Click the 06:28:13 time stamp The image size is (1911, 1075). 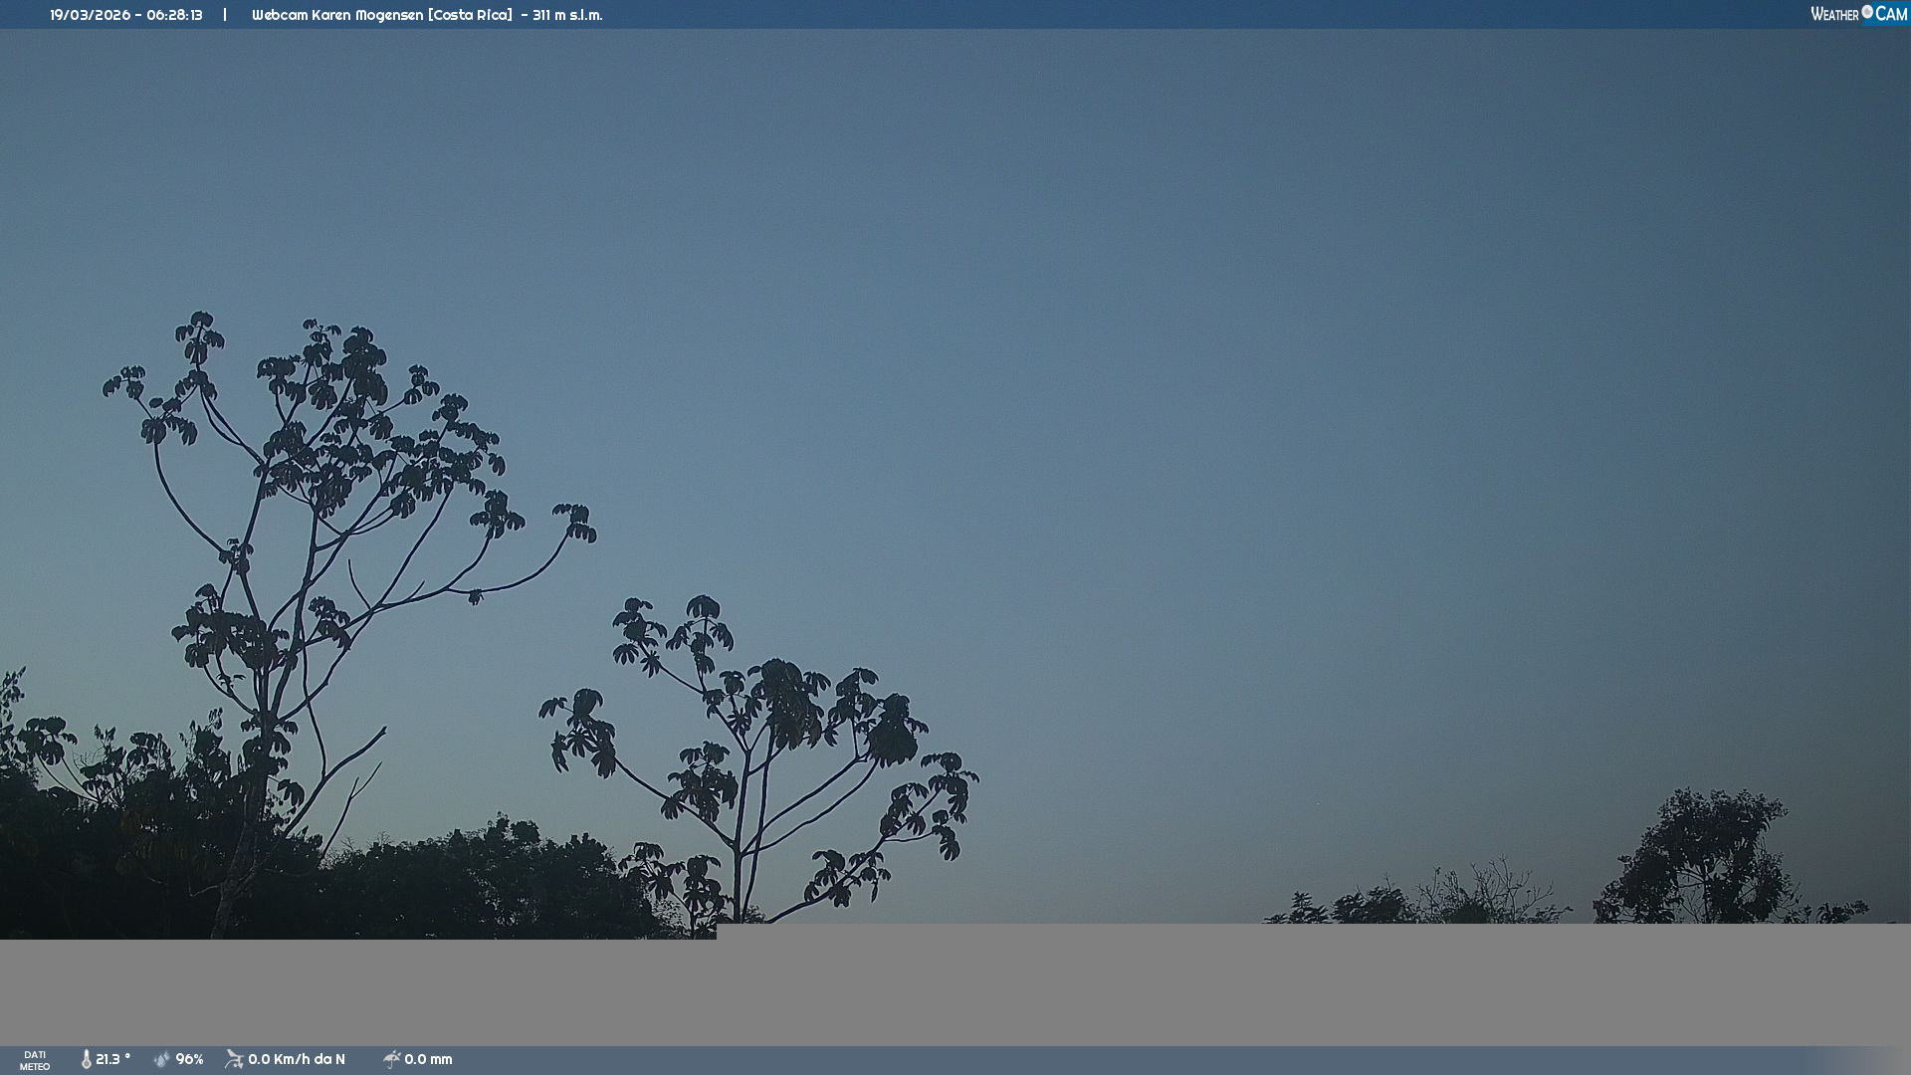pos(174,15)
